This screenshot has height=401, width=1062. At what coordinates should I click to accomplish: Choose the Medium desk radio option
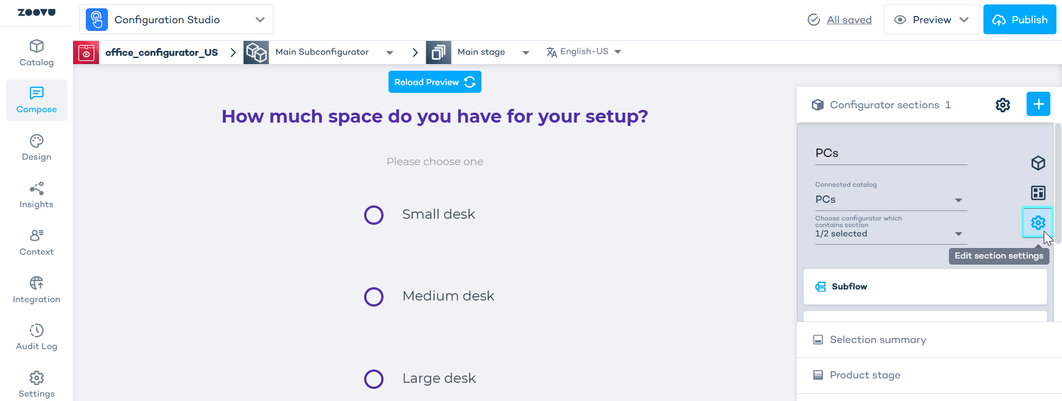374,297
